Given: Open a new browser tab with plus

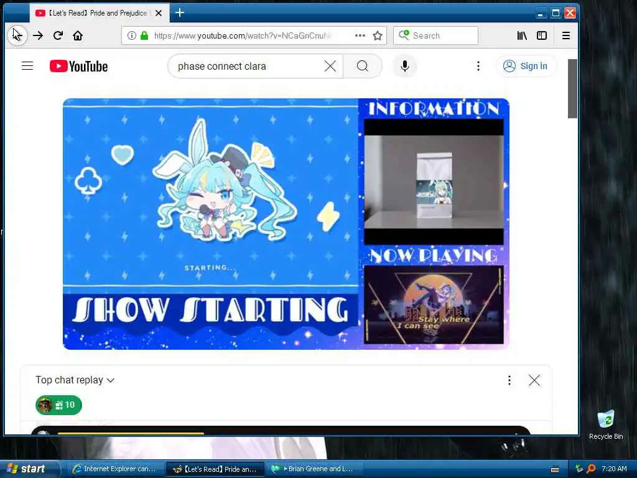Looking at the screenshot, I should coord(180,12).
